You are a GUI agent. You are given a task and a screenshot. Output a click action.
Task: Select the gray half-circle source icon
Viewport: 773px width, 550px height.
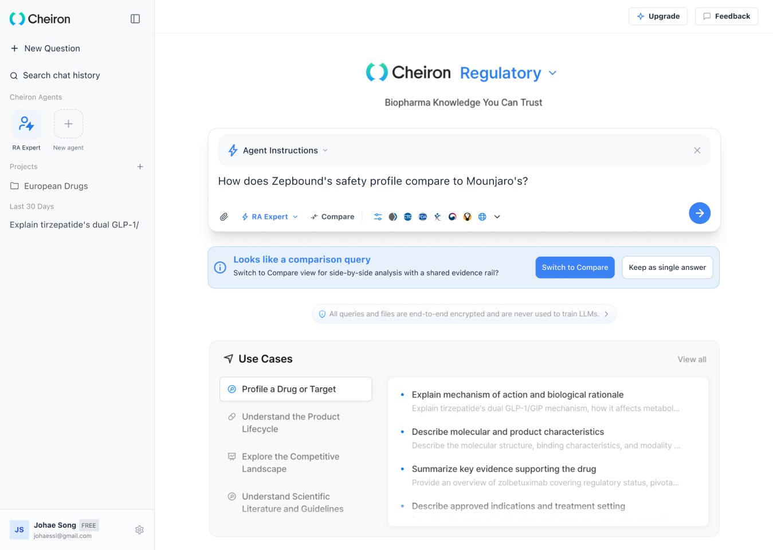point(393,217)
